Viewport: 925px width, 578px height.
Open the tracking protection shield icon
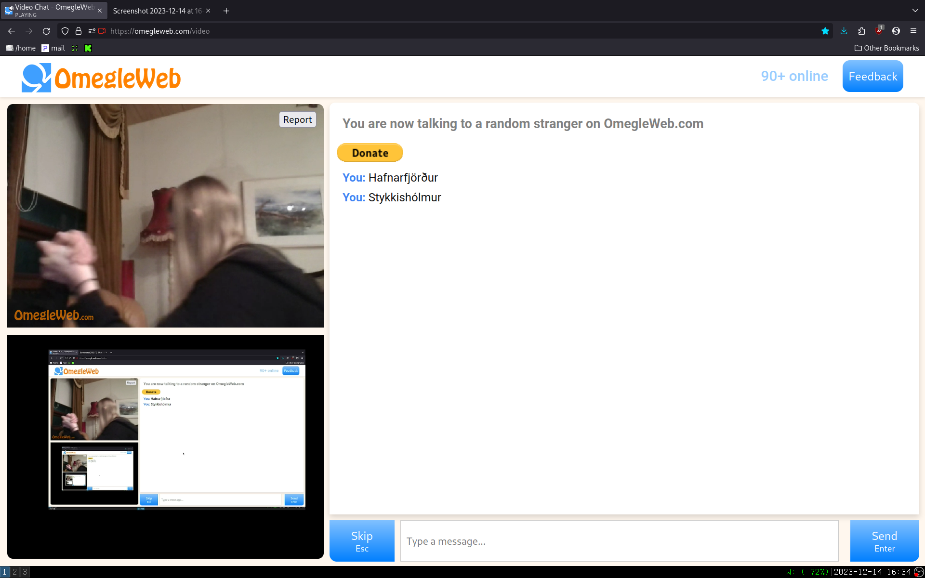click(65, 31)
